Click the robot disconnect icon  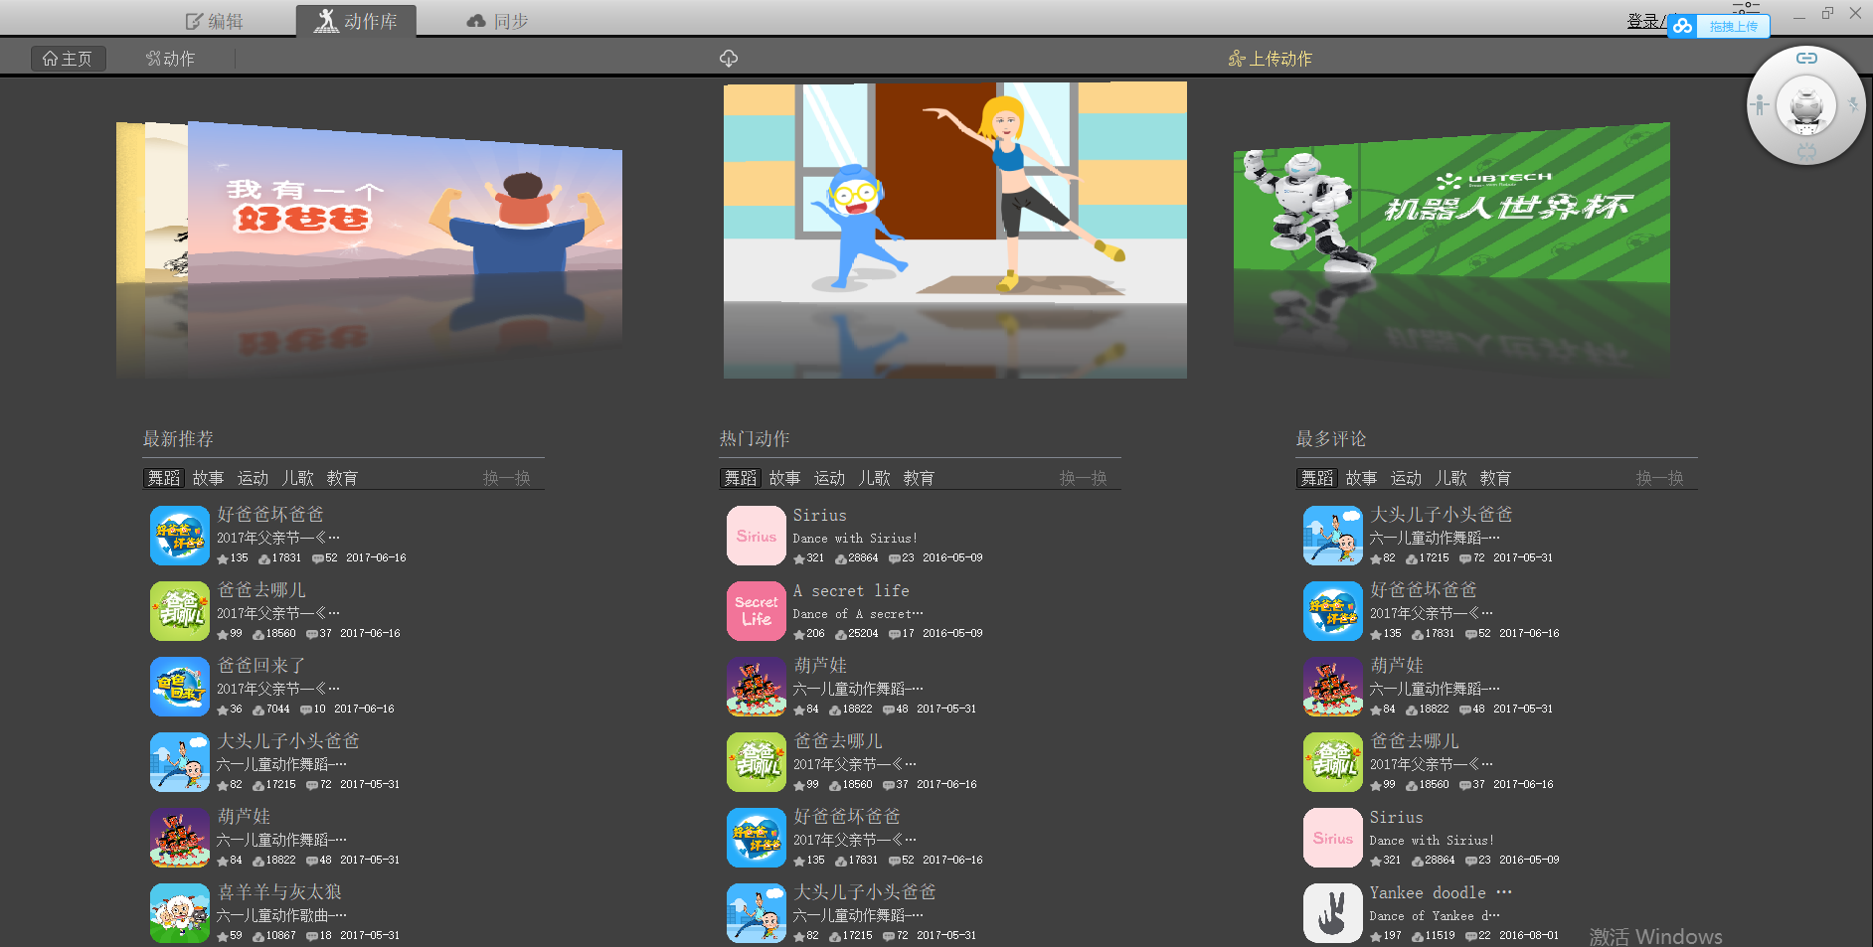(1806, 152)
